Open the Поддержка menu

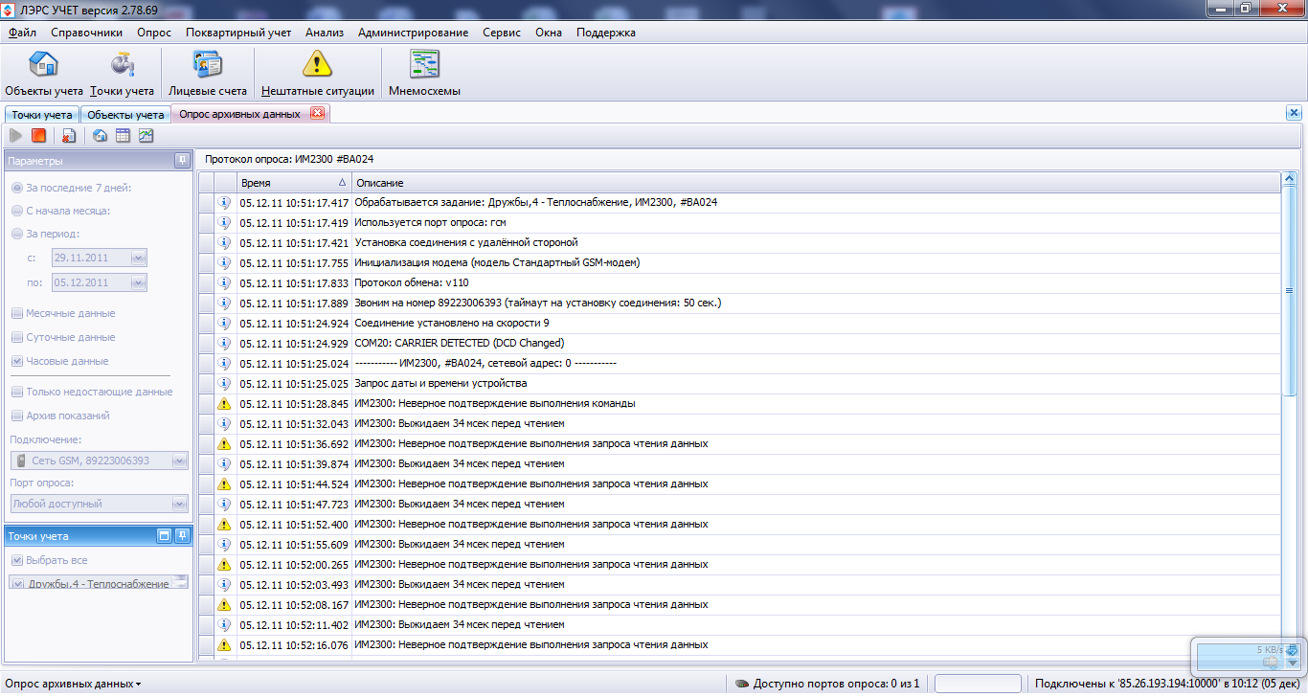pyautogui.click(x=606, y=33)
